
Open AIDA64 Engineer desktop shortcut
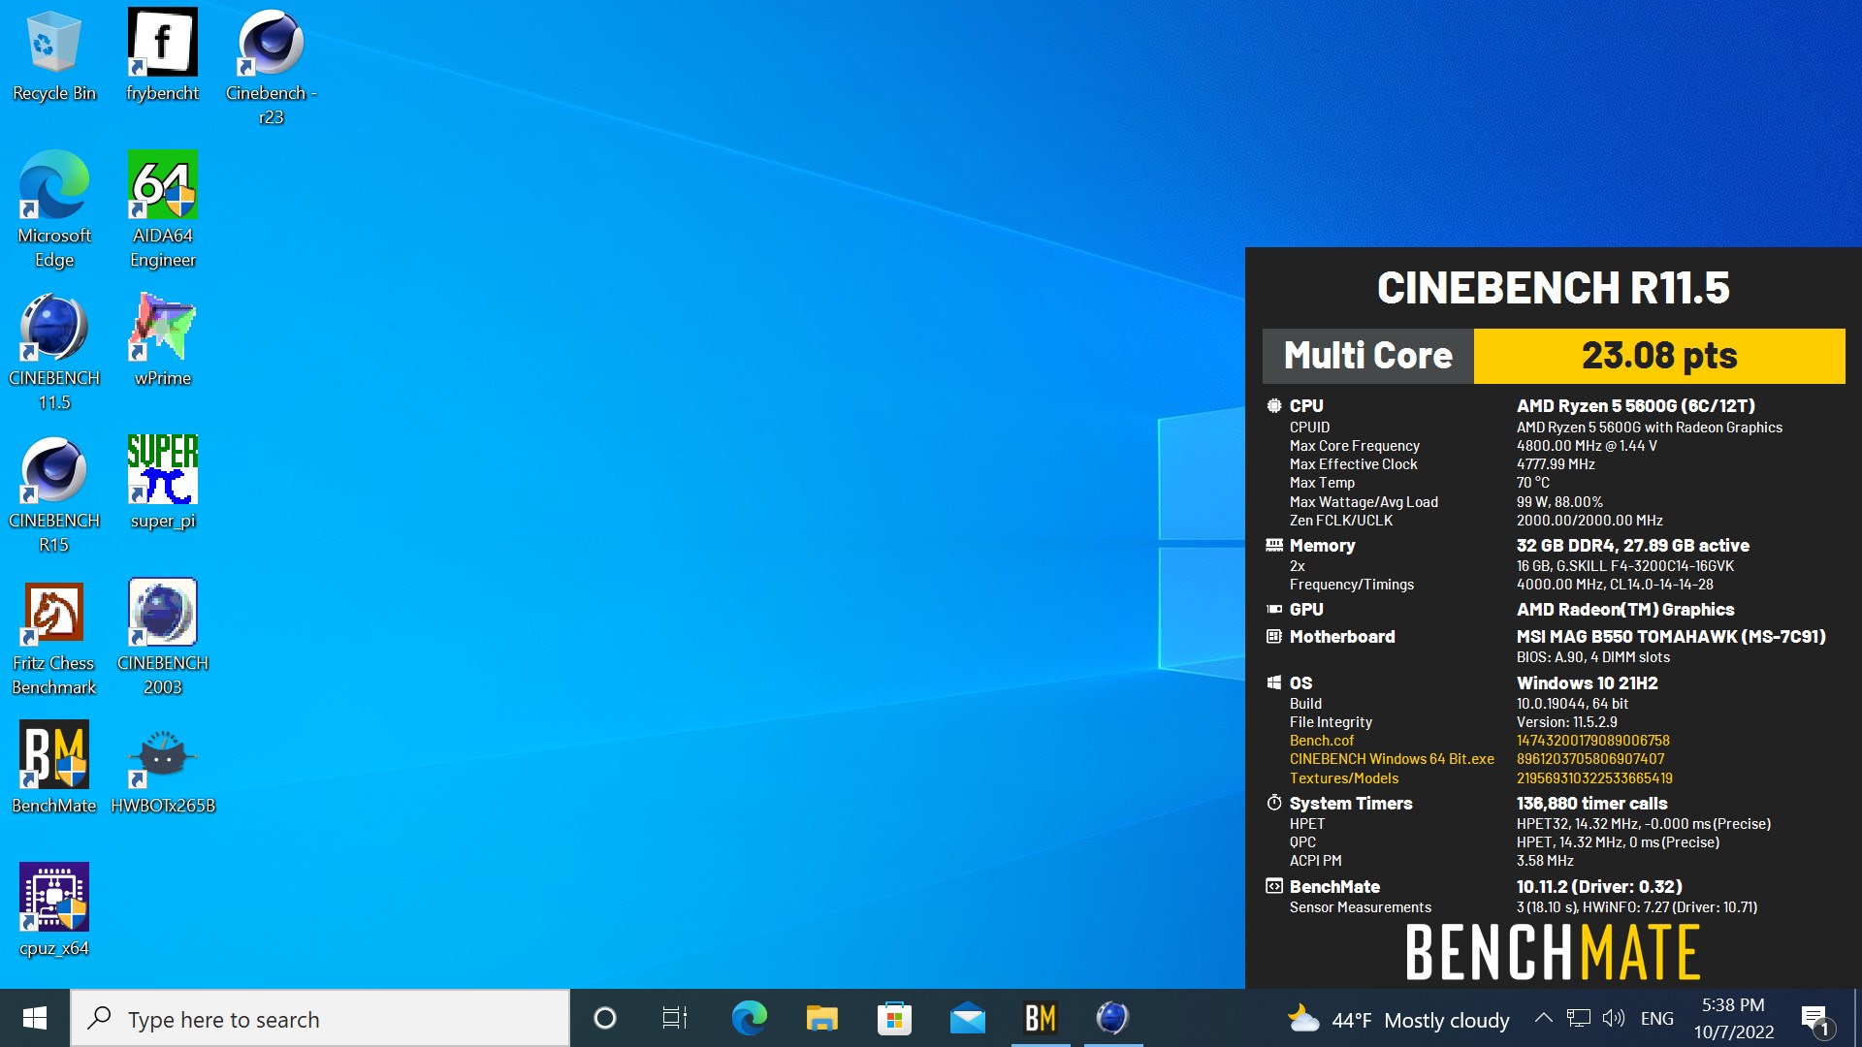point(162,210)
